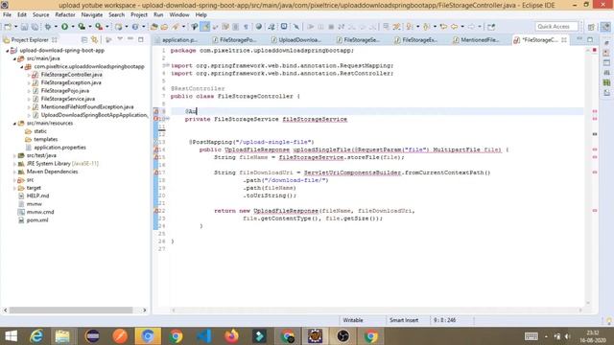Screen dimensions: 614x345
Task: Click the Open Perspective icon
Action: pos(591,27)
